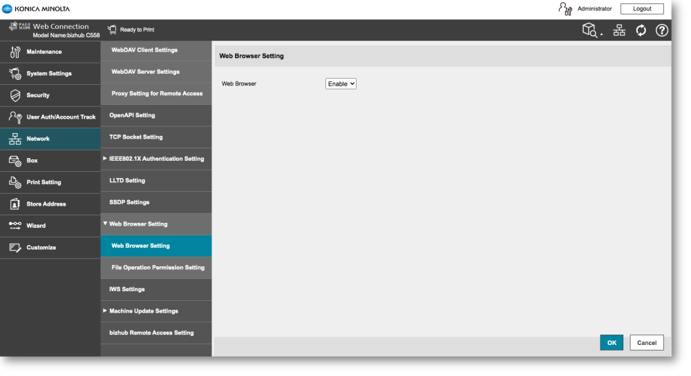691x376 pixels.
Task: Click the Ready to Print status text
Action: click(137, 30)
